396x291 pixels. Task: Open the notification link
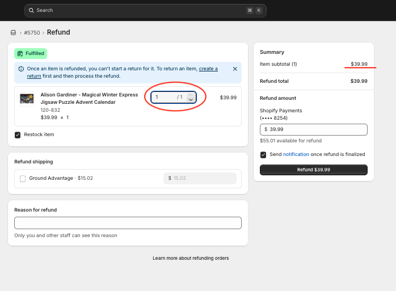(x=296, y=154)
